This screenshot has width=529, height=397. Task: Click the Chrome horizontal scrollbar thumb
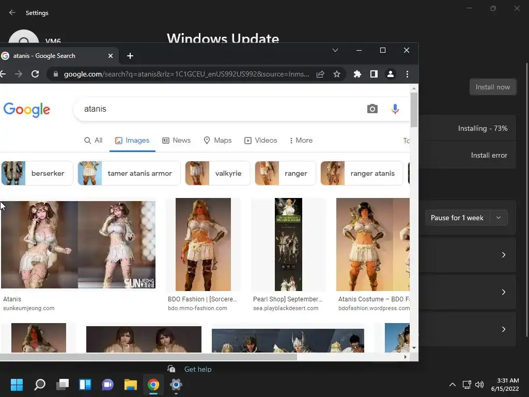tap(148, 357)
